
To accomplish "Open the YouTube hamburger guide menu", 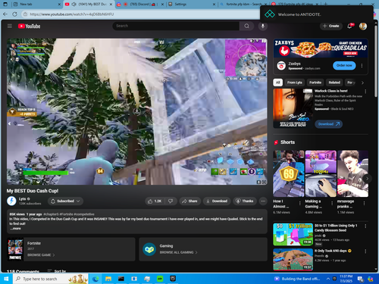I will coord(10,26).
